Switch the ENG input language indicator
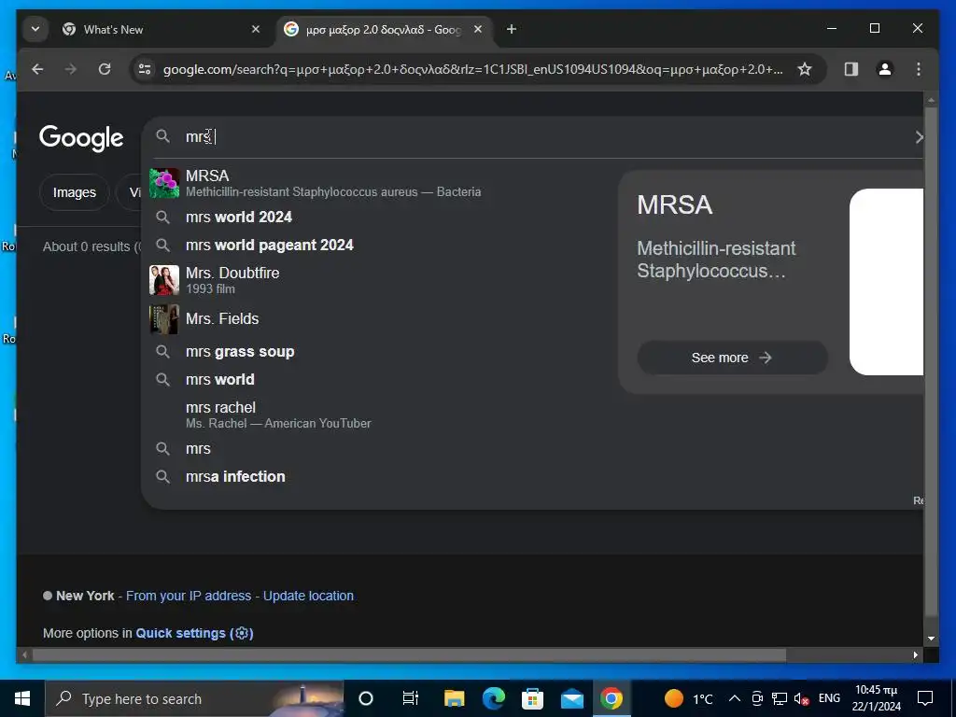Screen dimensions: 956x717 point(829,698)
